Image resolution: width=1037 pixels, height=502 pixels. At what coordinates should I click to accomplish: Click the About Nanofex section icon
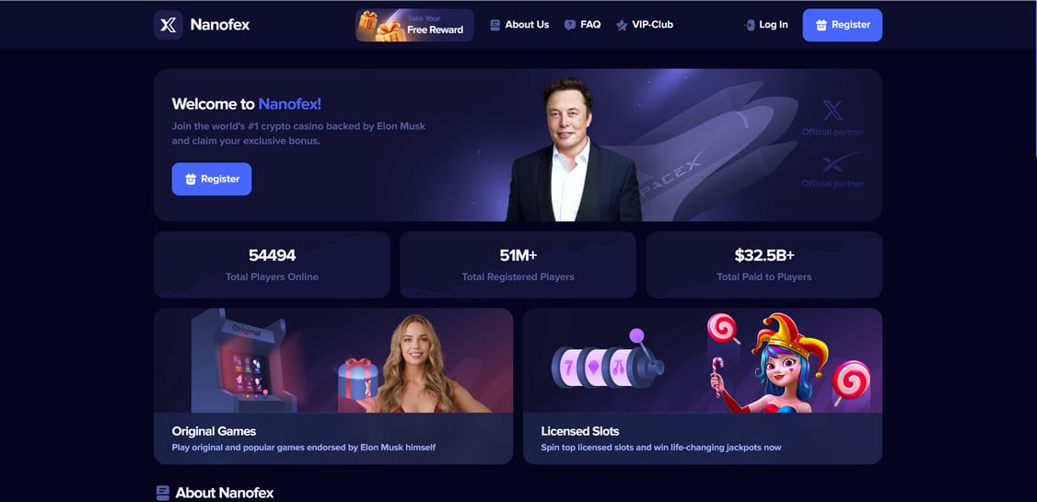click(x=163, y=493)
